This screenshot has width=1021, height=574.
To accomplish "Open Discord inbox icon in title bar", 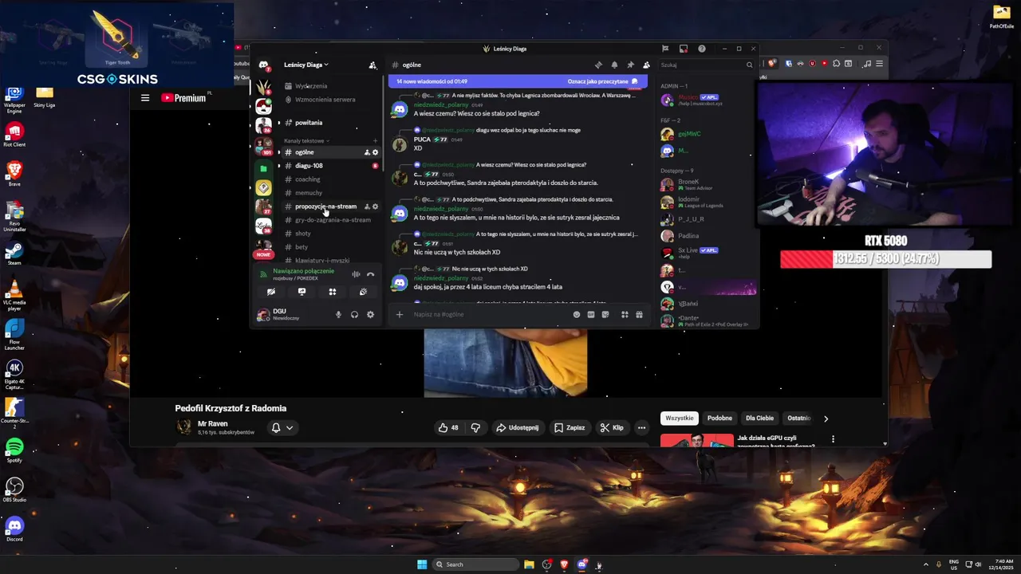I will click(684, 49).
